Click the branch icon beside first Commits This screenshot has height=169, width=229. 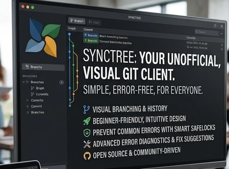tap(32, 94)
